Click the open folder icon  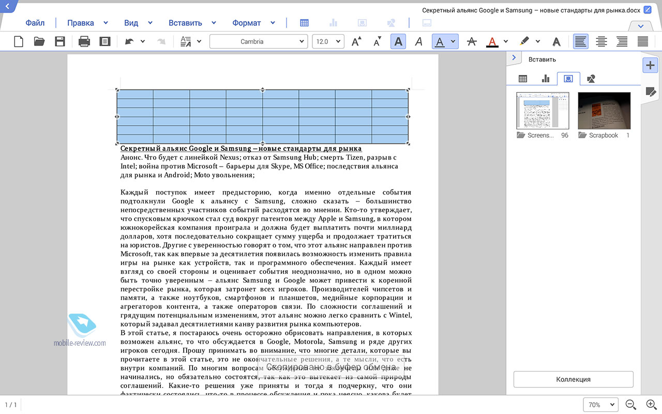pos(39,42)
